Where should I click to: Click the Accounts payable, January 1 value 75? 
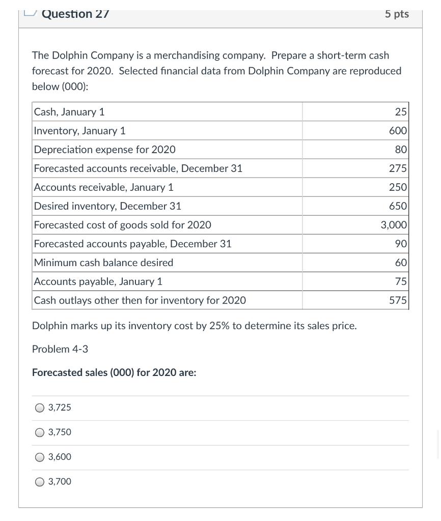[401, 281]
